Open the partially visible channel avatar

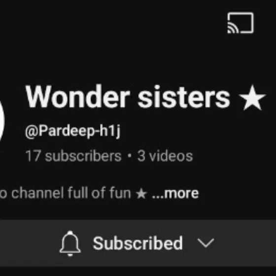click(2, 121)
